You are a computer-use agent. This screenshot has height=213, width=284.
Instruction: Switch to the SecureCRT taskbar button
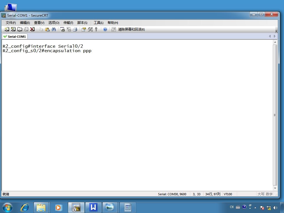76,207
